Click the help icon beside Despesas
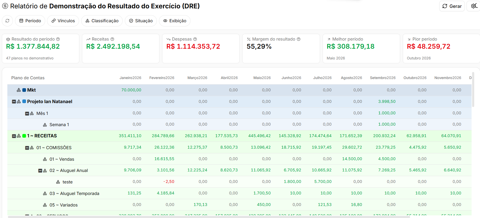This screenshot has height=218, width=480. click(195, 39)
